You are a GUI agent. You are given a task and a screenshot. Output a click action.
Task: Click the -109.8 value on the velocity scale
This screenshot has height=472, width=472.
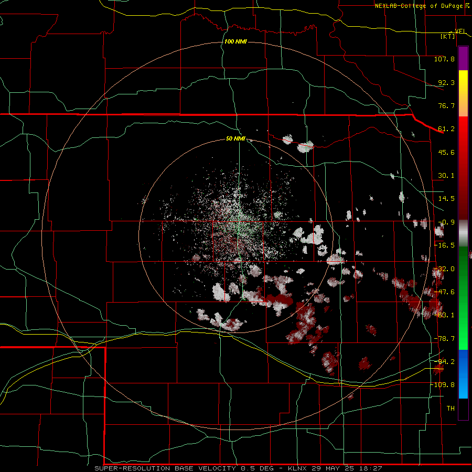click(443, 385)
